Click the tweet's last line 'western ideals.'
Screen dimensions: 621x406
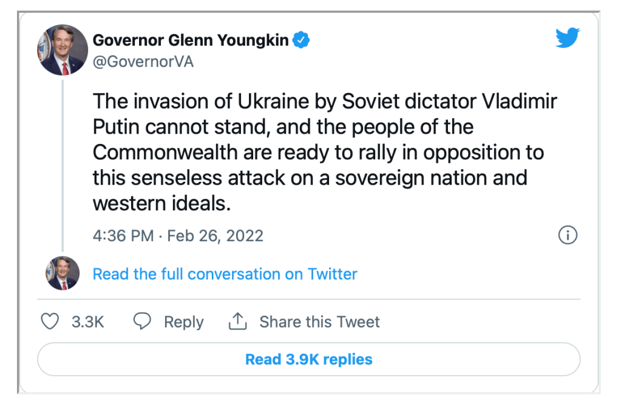click(x=161, y=204)
